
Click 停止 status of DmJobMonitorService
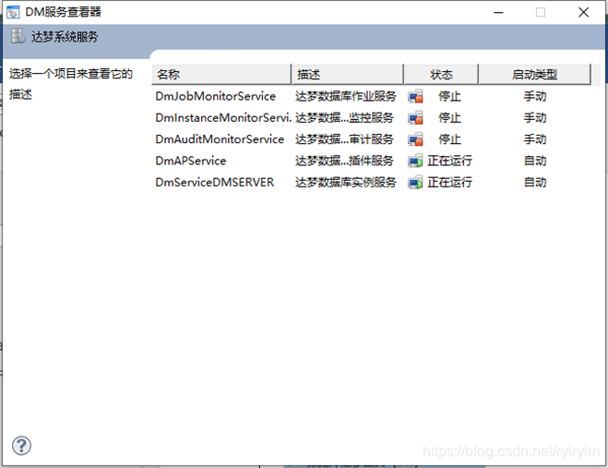click(449, 96)
